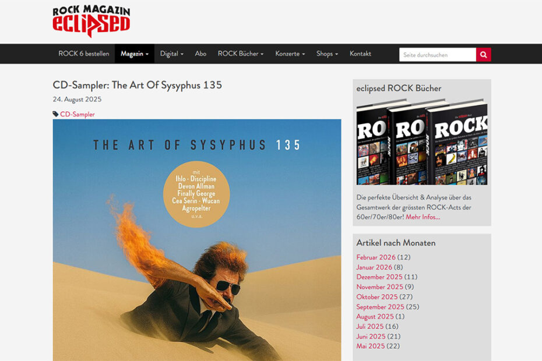This screenshot has height=361, width=542.
Task: Open the Kontakt menu item
Action: tap(360, 54)
